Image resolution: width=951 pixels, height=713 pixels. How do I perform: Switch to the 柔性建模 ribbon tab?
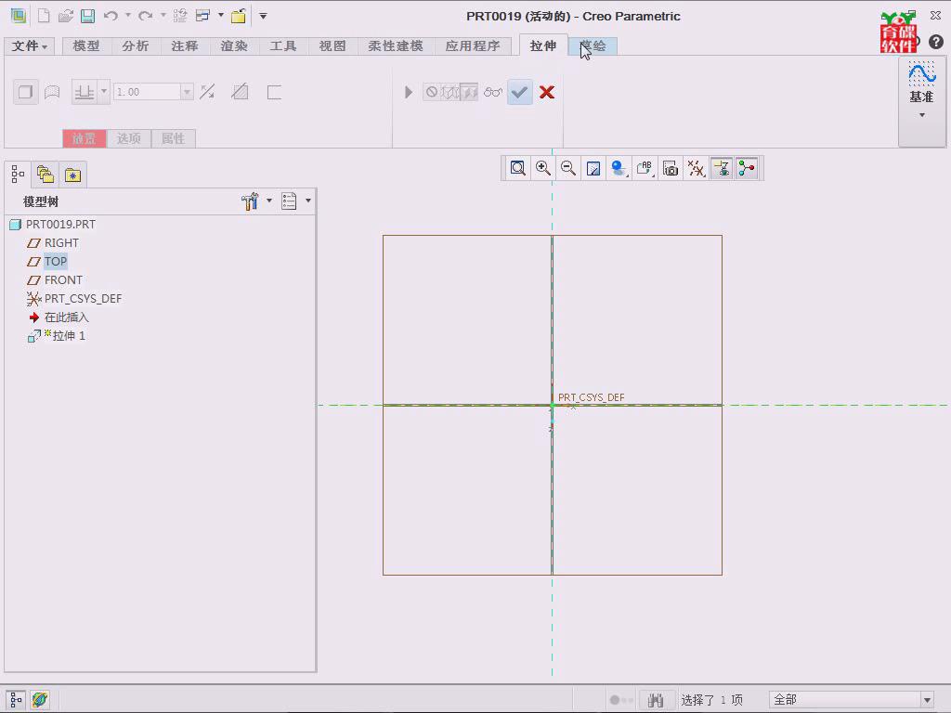point(396,46)
